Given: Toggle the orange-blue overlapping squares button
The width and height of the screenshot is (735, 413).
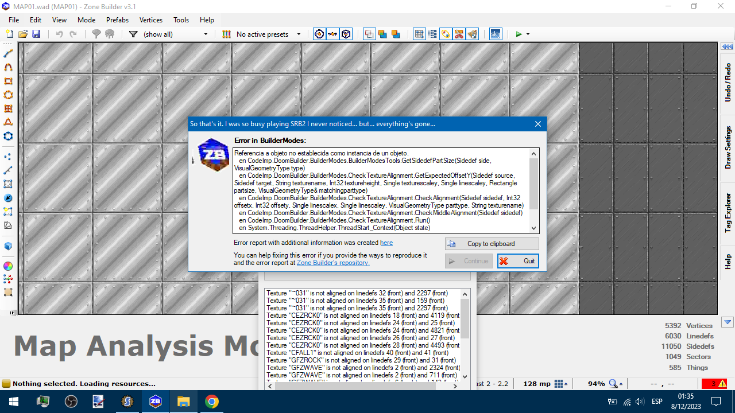Looking at the screenshot, I should 382,34.
